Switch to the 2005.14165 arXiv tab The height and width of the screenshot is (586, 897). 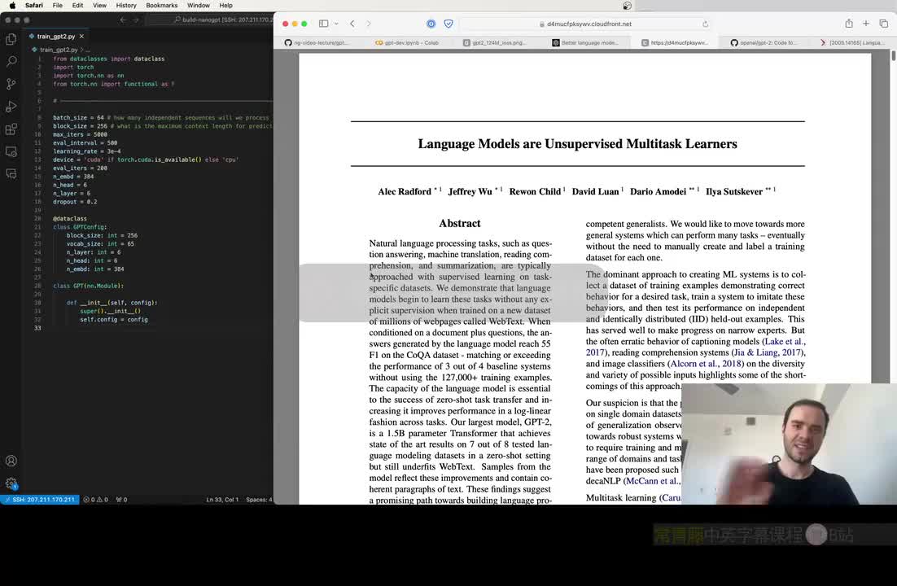854,42
